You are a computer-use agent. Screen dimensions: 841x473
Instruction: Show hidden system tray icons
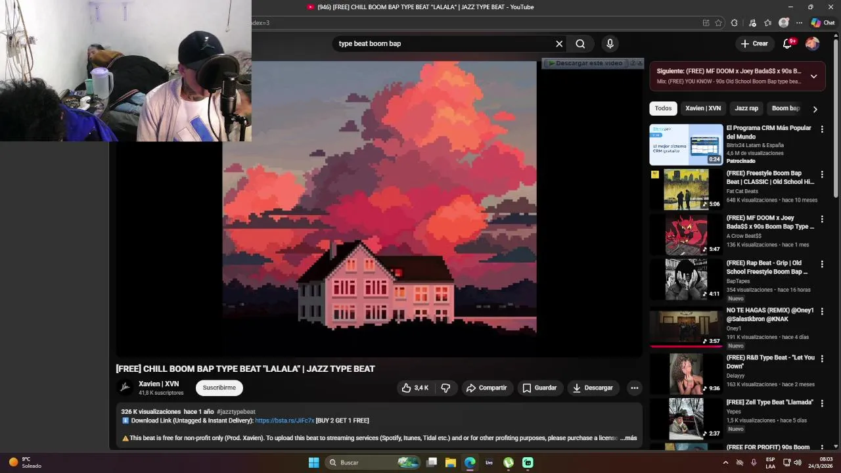coord(725,462)
